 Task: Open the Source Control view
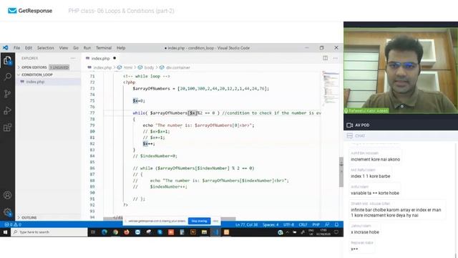tap(8, 94)
